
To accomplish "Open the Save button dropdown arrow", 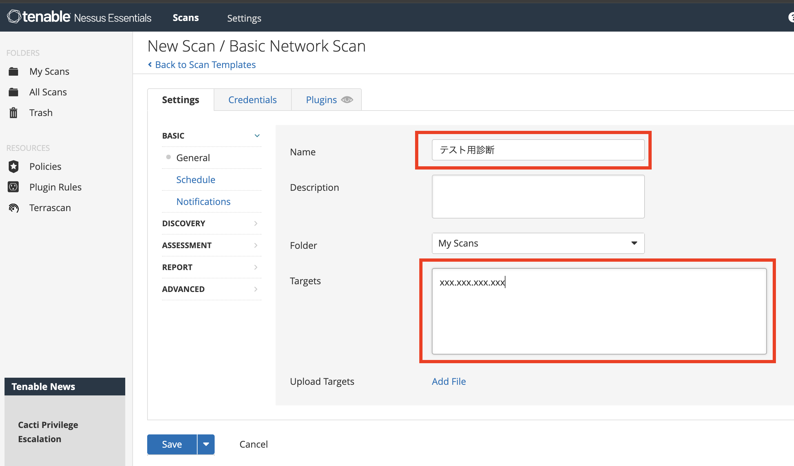I will (x=206, y=444).
